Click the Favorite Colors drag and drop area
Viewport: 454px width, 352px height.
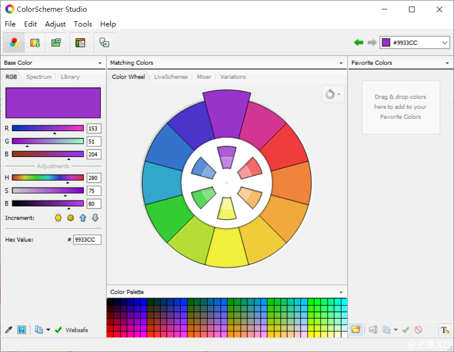[401, 107]
